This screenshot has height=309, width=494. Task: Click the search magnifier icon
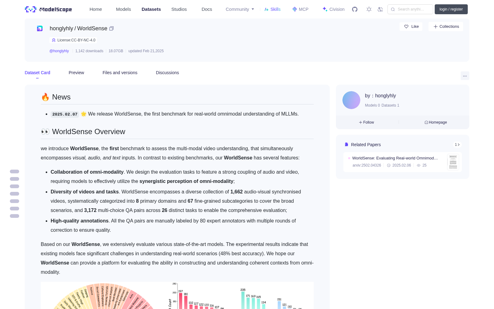click(x=393, y=9)
